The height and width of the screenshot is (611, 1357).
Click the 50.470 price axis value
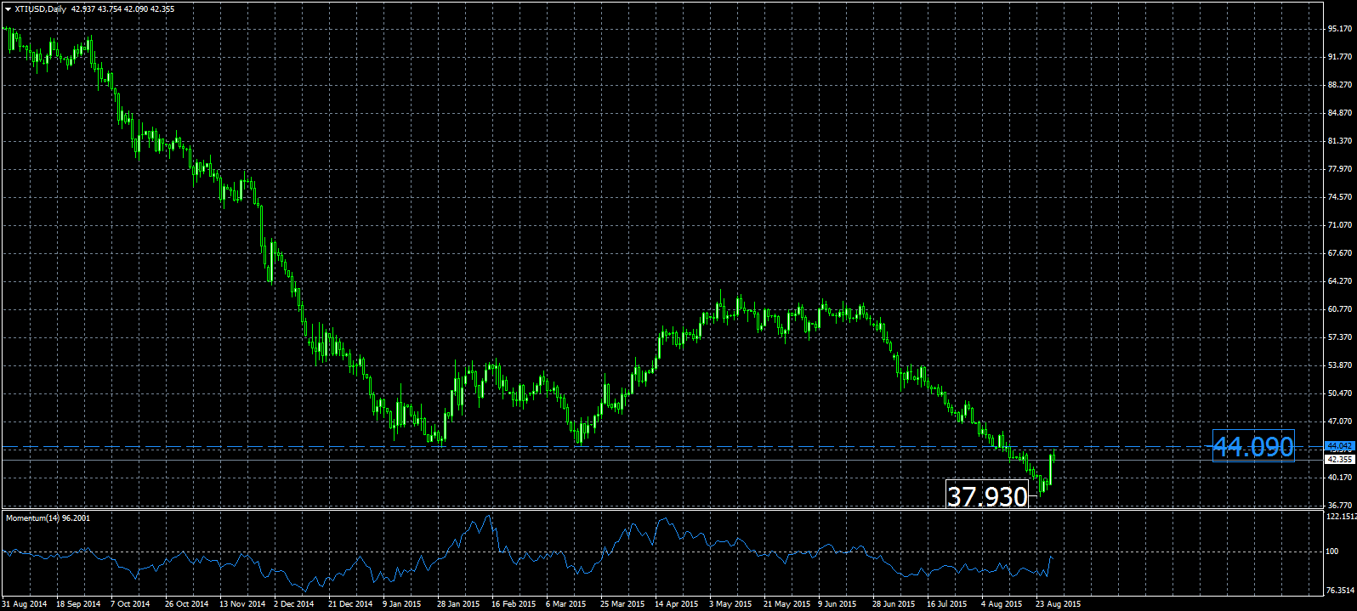point(1339,393)
